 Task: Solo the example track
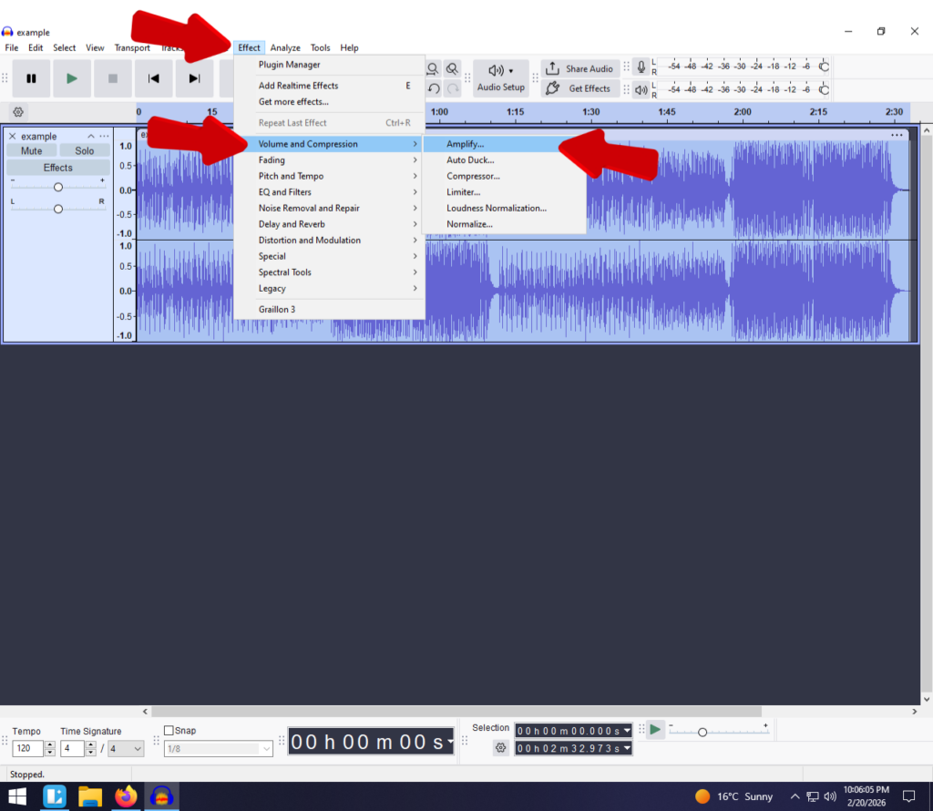coord(85,151)
